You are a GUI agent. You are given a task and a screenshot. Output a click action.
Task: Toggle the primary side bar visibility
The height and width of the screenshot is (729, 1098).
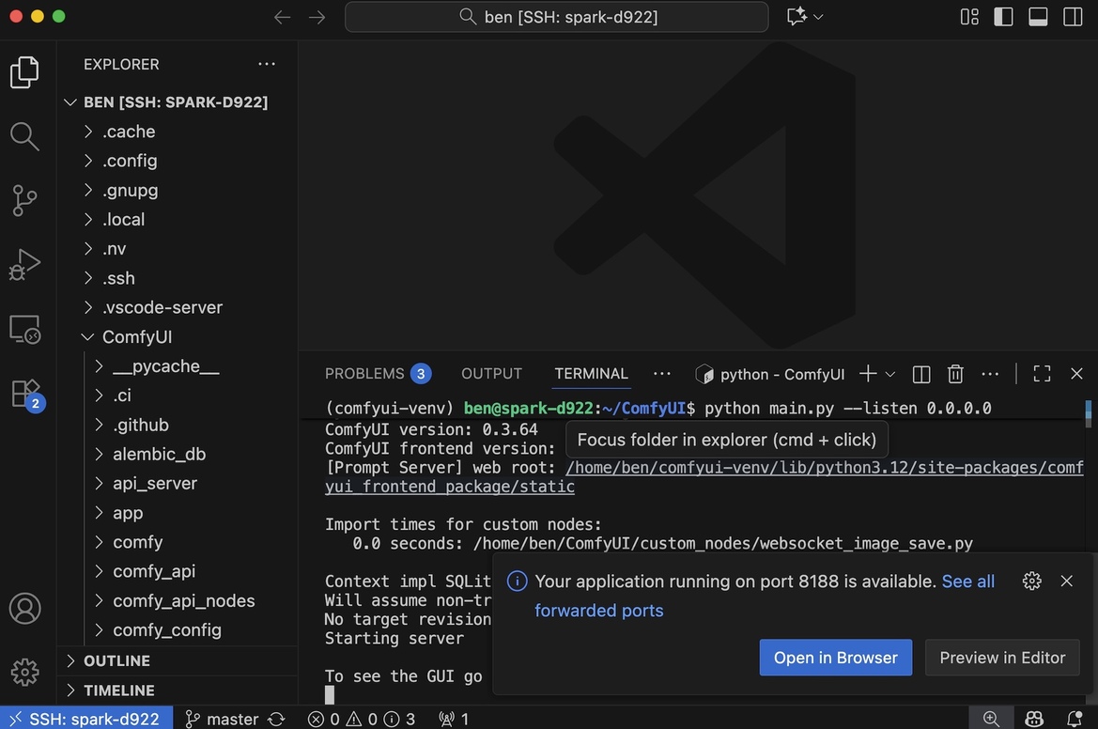(1003, 17)
